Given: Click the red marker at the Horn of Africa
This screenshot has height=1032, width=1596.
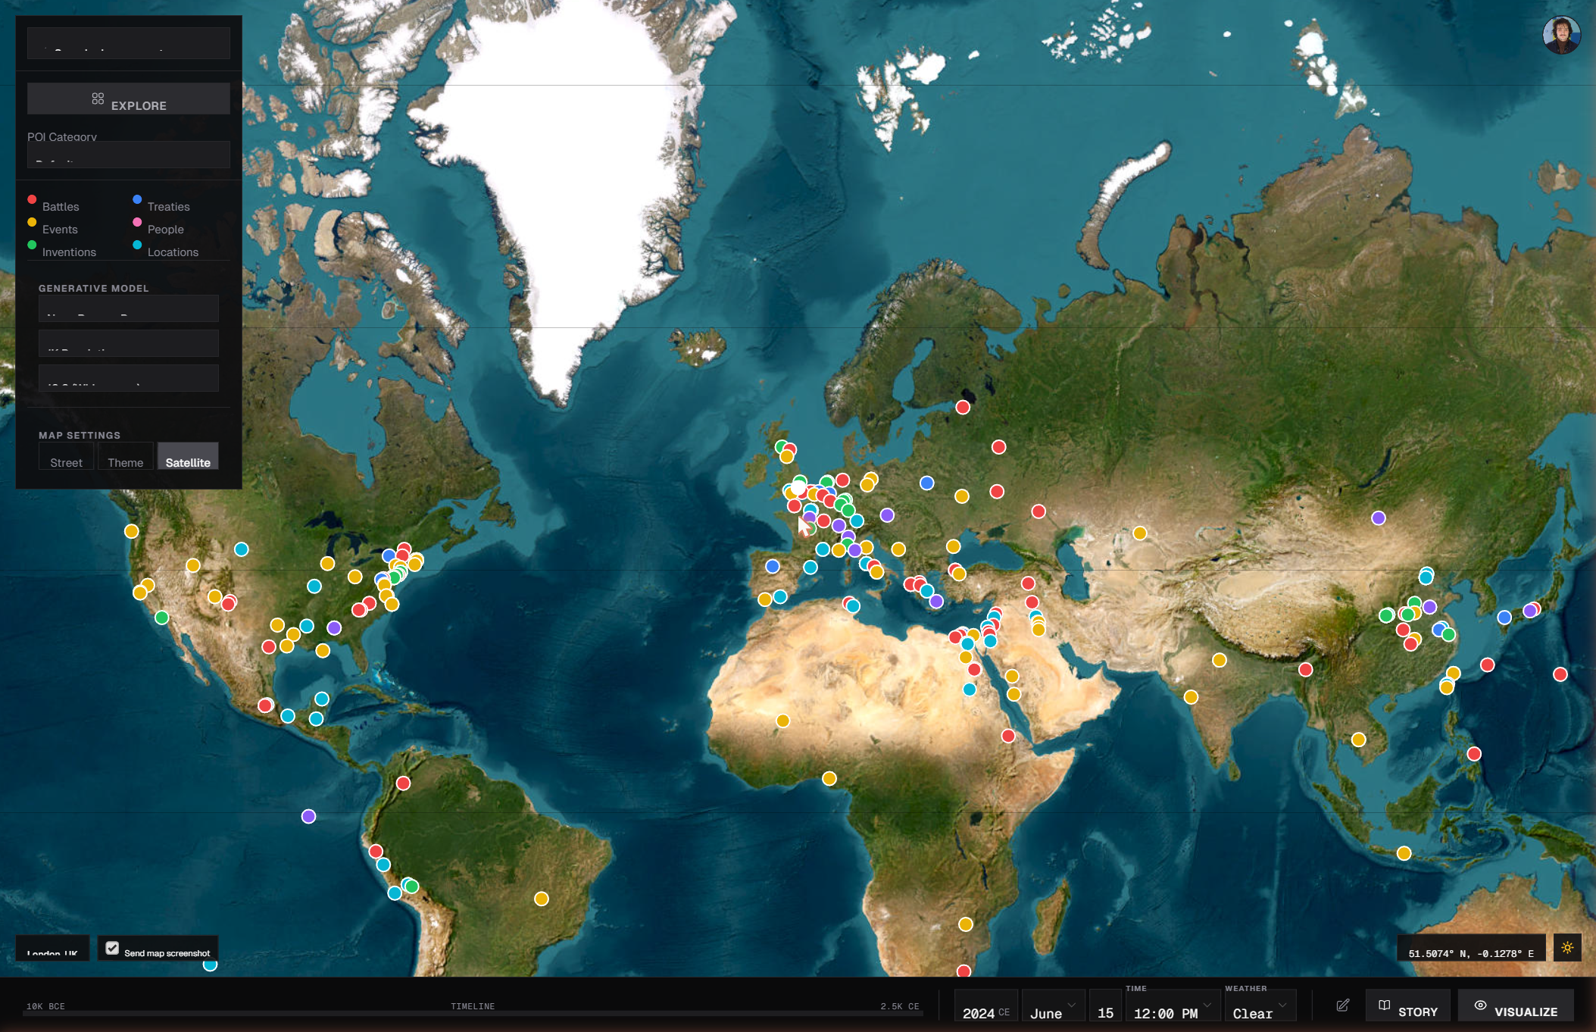Looking at the screenshot, I should [x=1007, y=736].
